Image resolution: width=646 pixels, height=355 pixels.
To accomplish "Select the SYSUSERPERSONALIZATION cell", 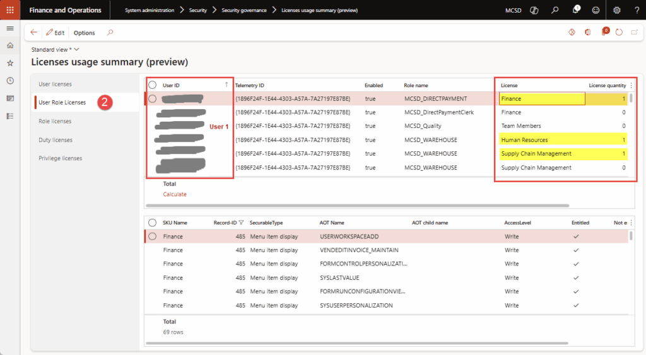I will (x=356, y=305).
